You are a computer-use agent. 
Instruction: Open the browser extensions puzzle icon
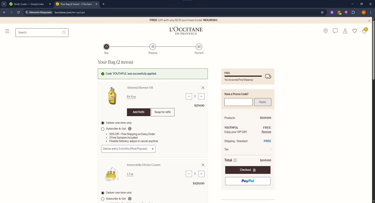[353, 12]
